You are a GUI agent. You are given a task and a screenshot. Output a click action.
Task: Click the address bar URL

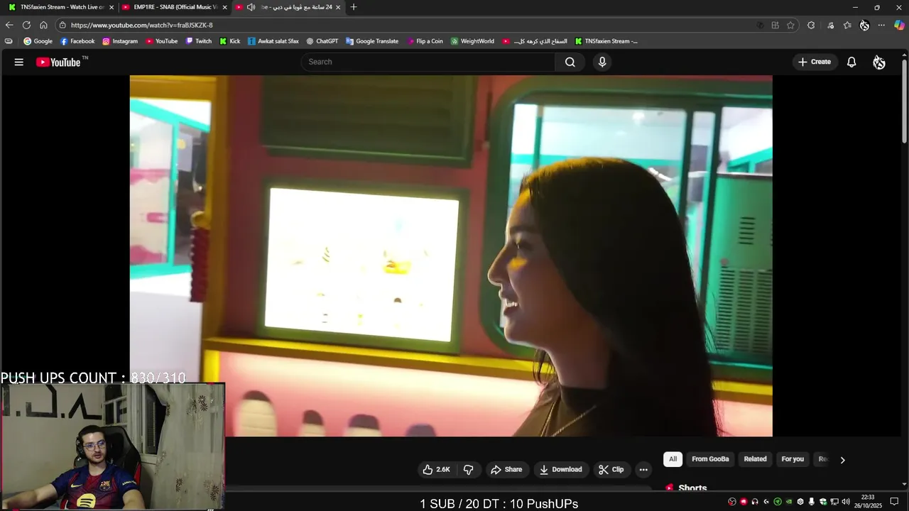tap(141, 25)
